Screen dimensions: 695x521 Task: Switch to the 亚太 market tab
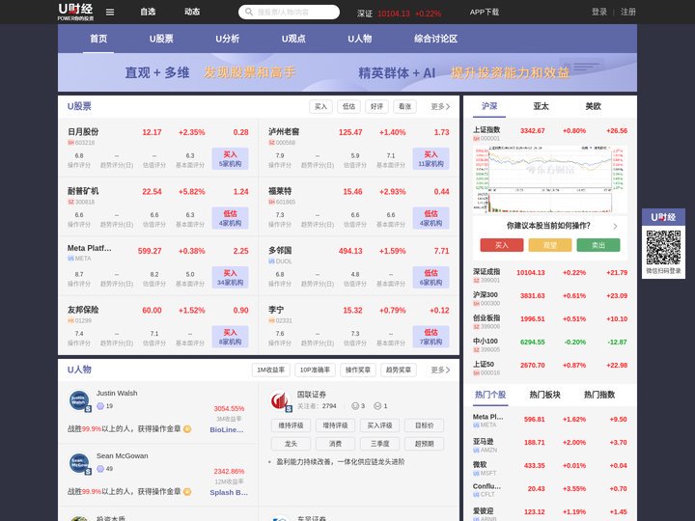coord(541,106)
